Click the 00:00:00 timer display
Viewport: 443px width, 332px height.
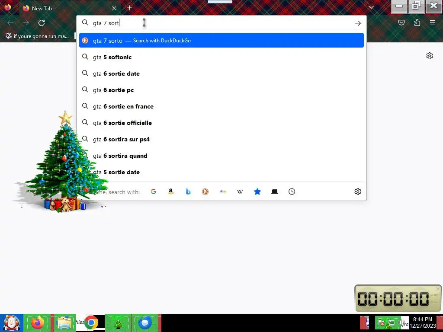tap(393, 299)
